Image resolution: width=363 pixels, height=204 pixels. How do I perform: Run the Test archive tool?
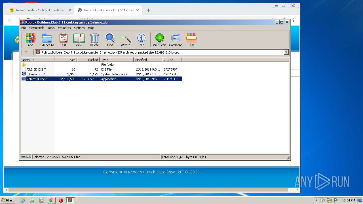(x=63, y=40)
